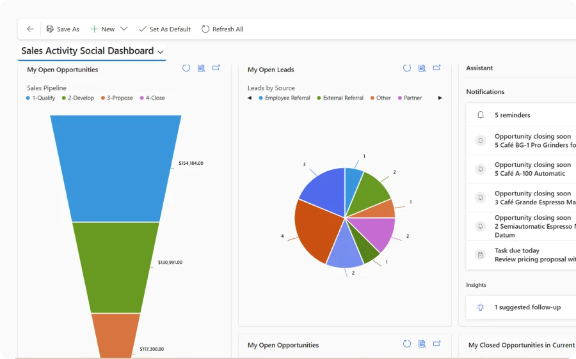View records icon for bottom My Open Opportunities
Image resolution: width=576 pixels, height=359 pixels.
422,344
